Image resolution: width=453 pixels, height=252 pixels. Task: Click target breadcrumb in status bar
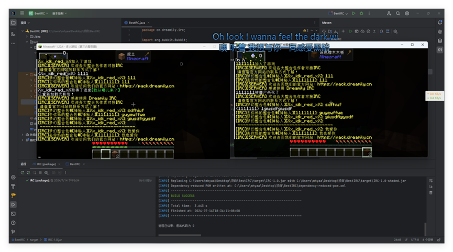[34, 239]
